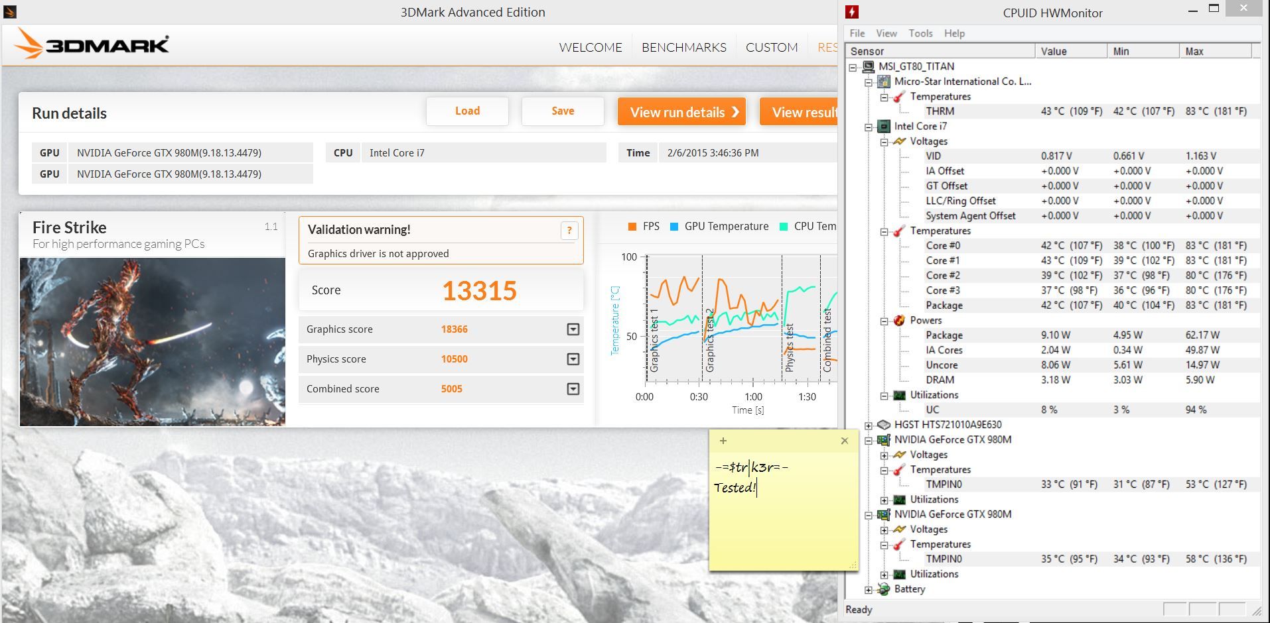Open the Help menu in HWMonitor

(x=955, y=33)
